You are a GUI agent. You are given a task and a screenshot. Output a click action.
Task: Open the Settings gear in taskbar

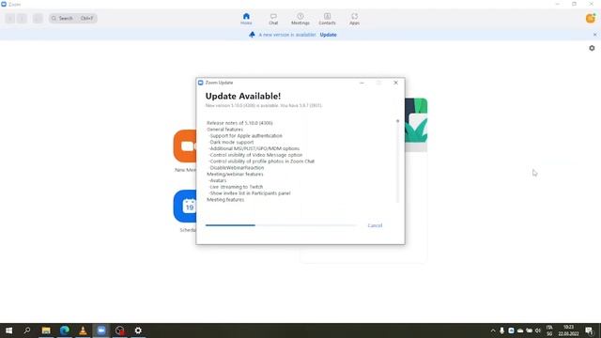138,330
